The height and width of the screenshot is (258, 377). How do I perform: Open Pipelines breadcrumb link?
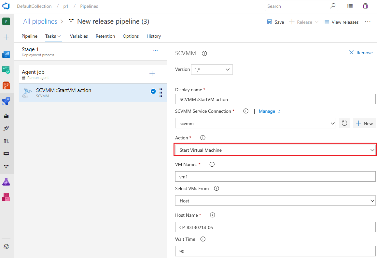pyautogui.click(x=89, y=6)
